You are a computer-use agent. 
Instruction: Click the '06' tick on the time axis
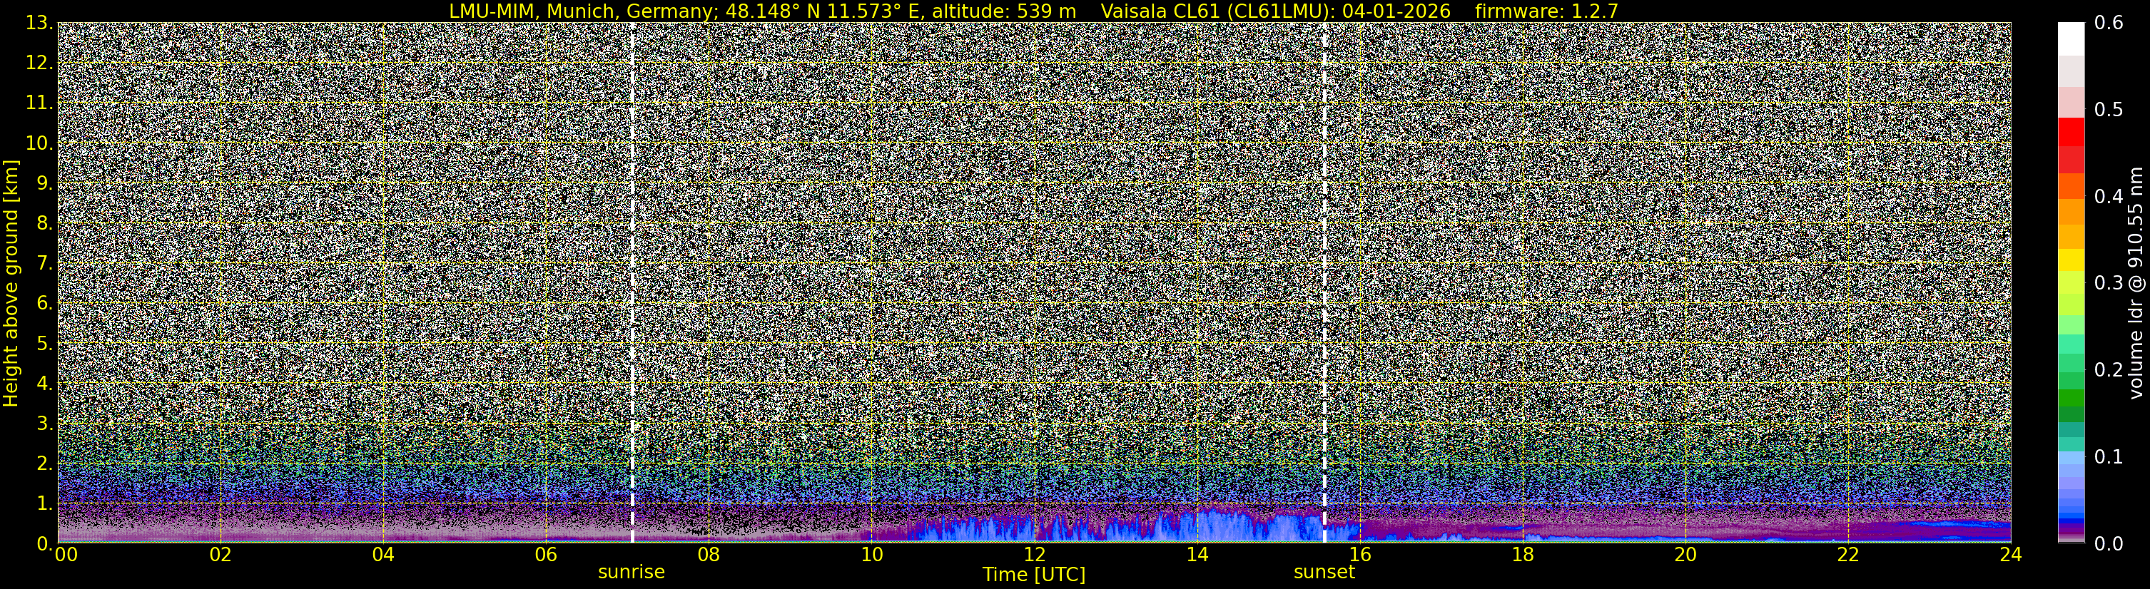click(546, 555)
